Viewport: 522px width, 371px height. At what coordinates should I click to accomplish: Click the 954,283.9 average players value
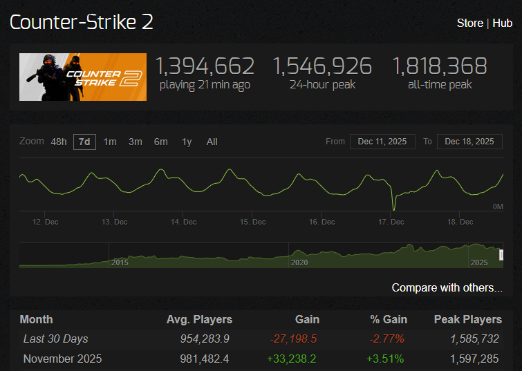pos(205,339)
